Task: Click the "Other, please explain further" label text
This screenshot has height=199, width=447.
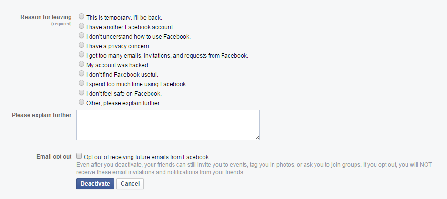Action: (x=123, y=103)
